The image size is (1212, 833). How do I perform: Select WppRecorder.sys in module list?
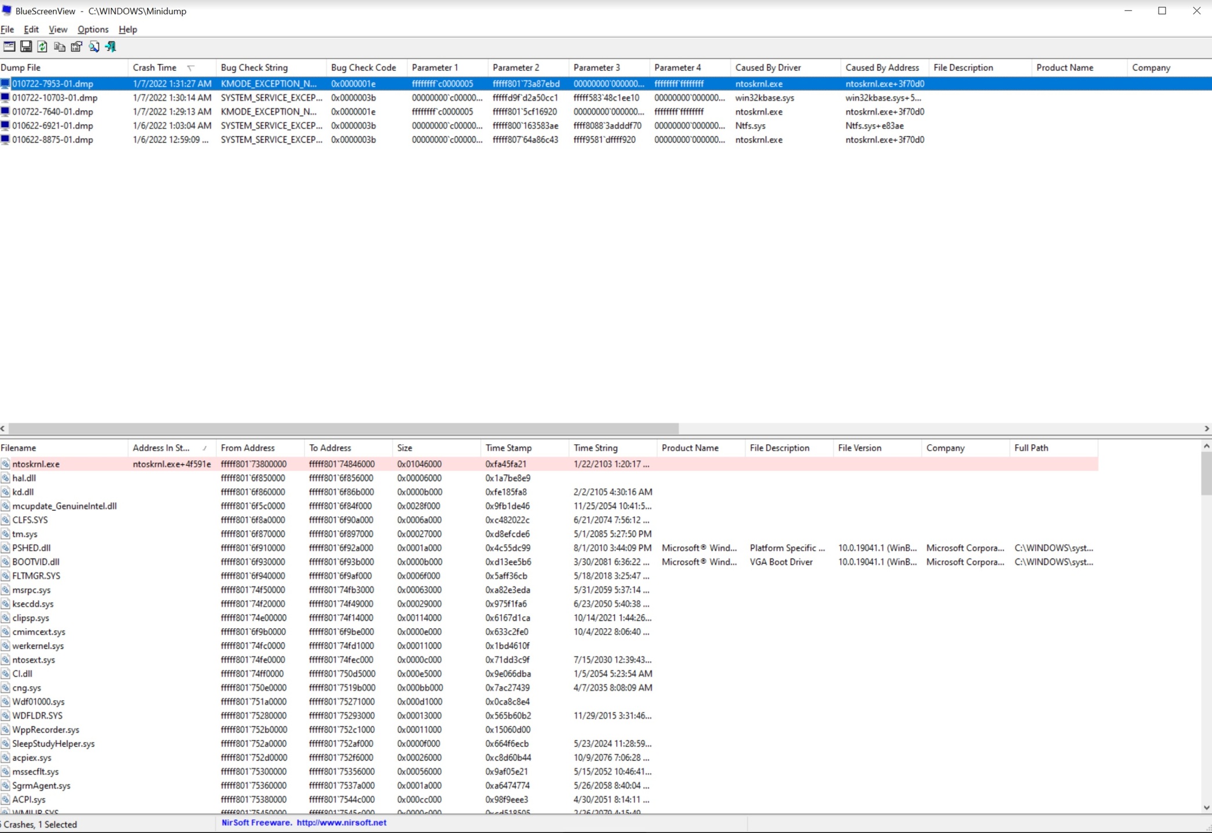pos(46,730)
